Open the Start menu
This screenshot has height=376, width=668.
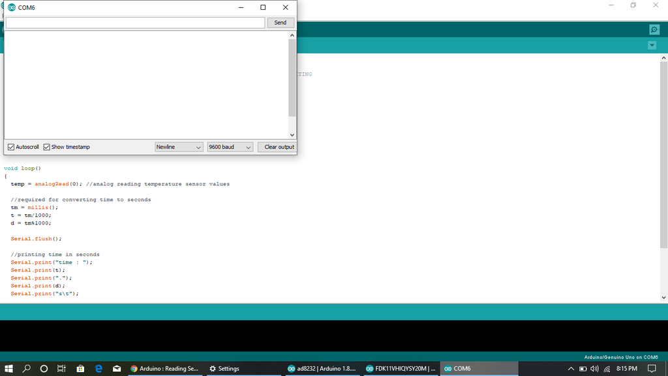[x=8, y=368]
